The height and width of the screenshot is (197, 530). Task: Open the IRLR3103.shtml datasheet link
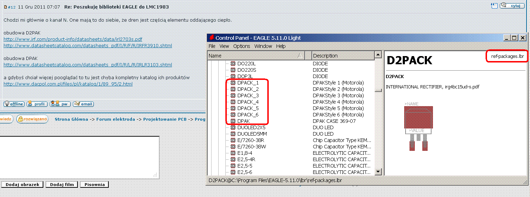[x=88, y=65]
